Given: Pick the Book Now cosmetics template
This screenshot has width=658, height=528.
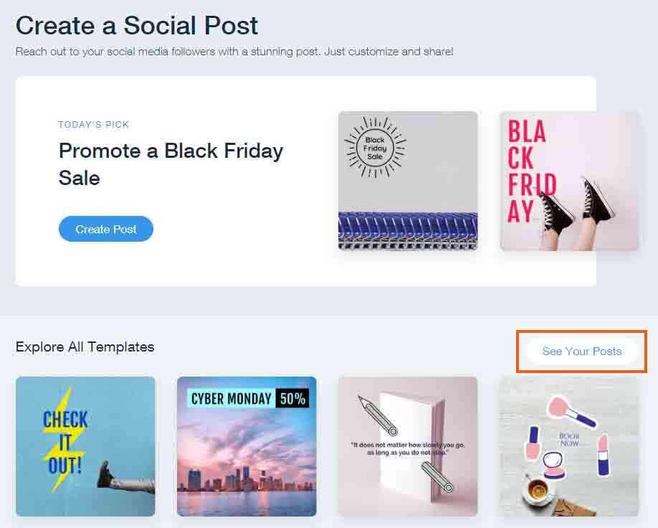Looking at the screenshot, I should pos(569,446).
